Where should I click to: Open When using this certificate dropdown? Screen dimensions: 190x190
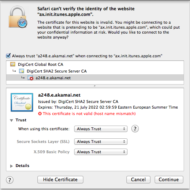pyautogui.click(x=101, y=129)
